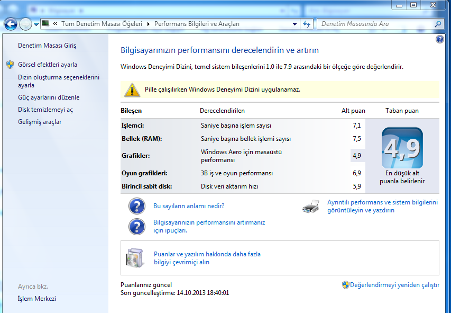Expand the arrow after 'Tüm Denetim Masası Öğeleri'

149,24
